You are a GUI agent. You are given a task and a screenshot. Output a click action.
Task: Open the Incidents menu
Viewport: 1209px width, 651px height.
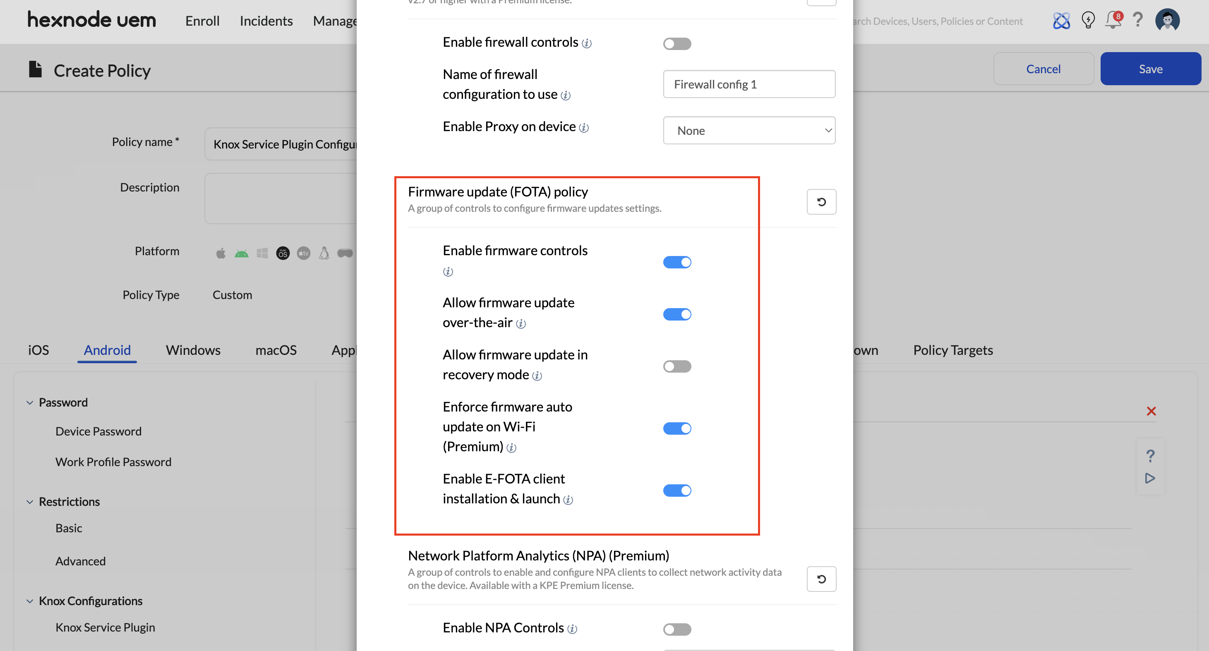click(266, 21)
